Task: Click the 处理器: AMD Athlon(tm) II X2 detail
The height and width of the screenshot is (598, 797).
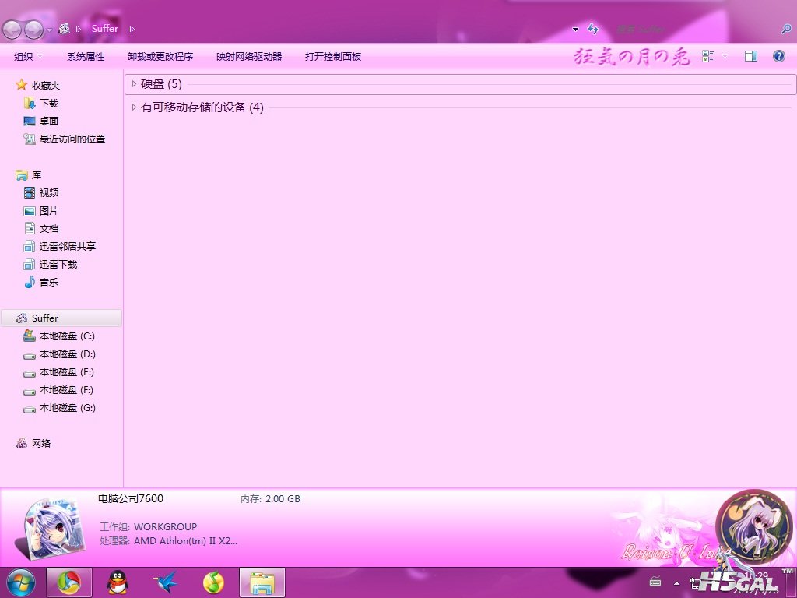Action: (168, 541)
